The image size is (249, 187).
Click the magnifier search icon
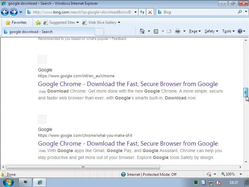point(240,12)
